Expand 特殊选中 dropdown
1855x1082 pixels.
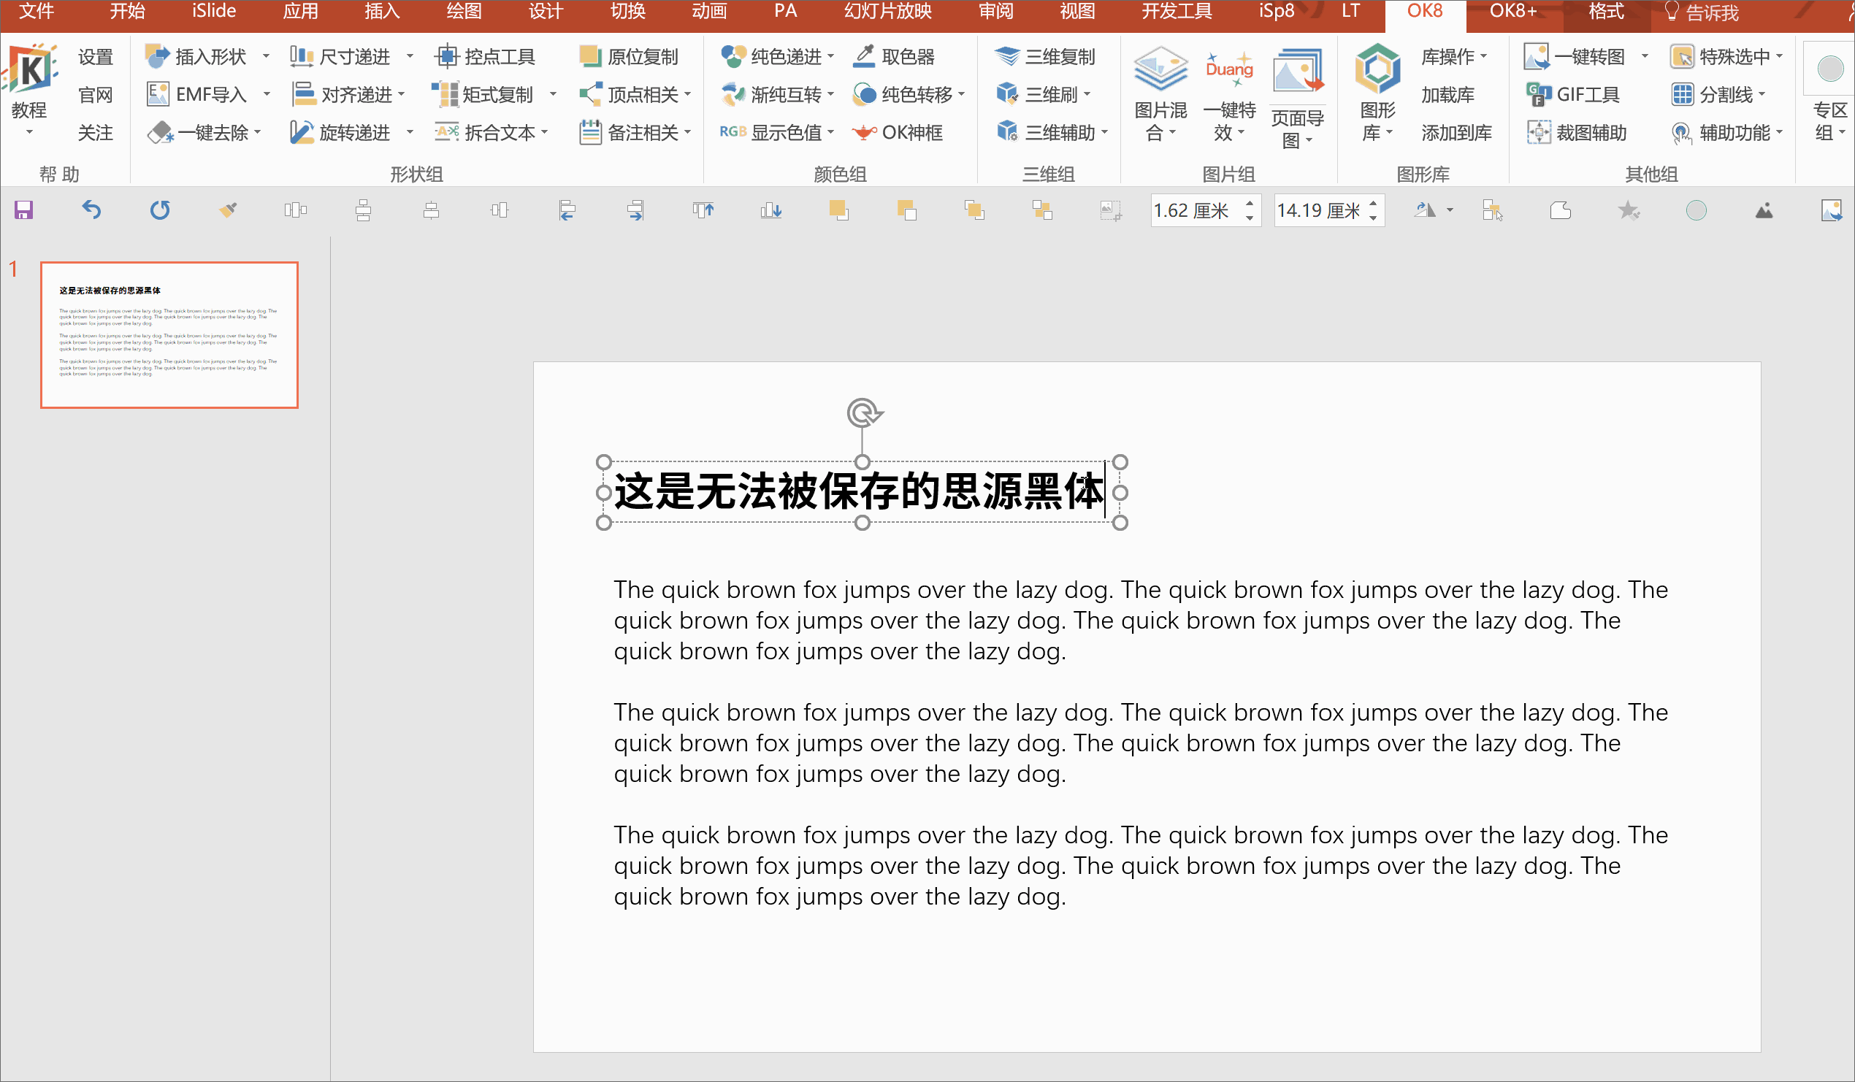[1779, 57]
